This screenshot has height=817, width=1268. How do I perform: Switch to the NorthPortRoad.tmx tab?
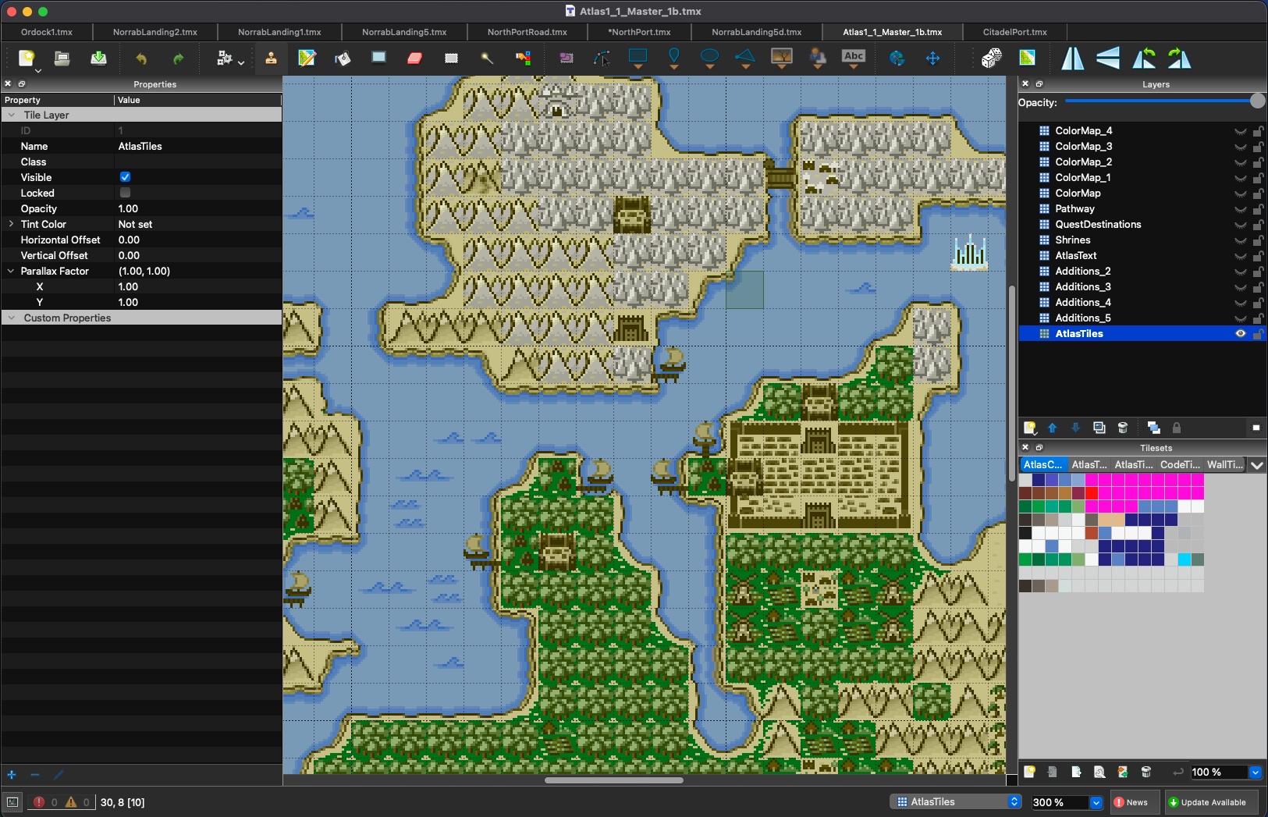pos(527,32)
